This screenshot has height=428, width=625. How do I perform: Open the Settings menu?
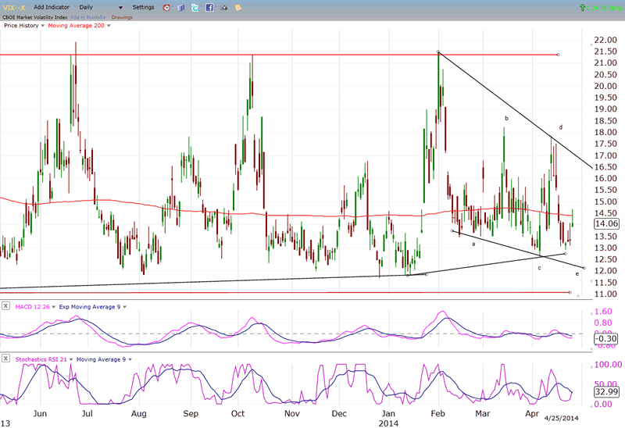[143, 7]
